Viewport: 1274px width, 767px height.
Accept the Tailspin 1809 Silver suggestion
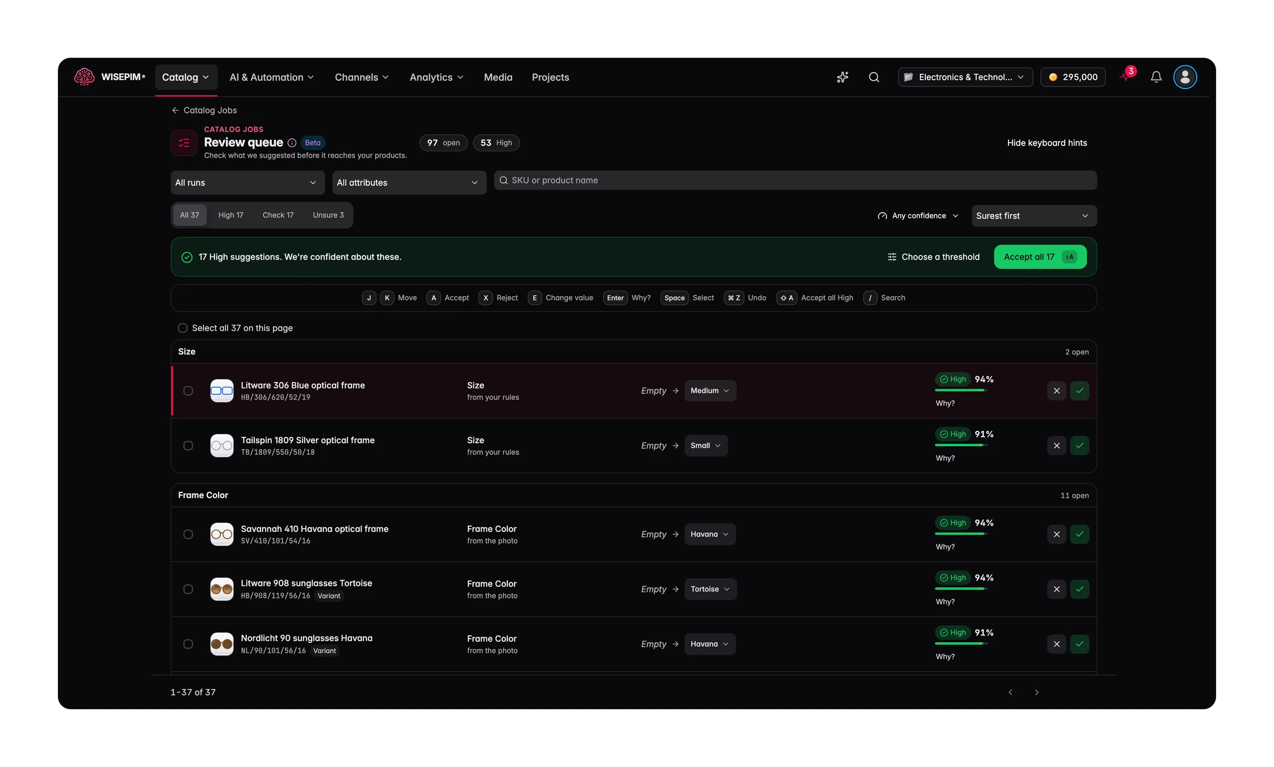click(x=1080, y=445)
